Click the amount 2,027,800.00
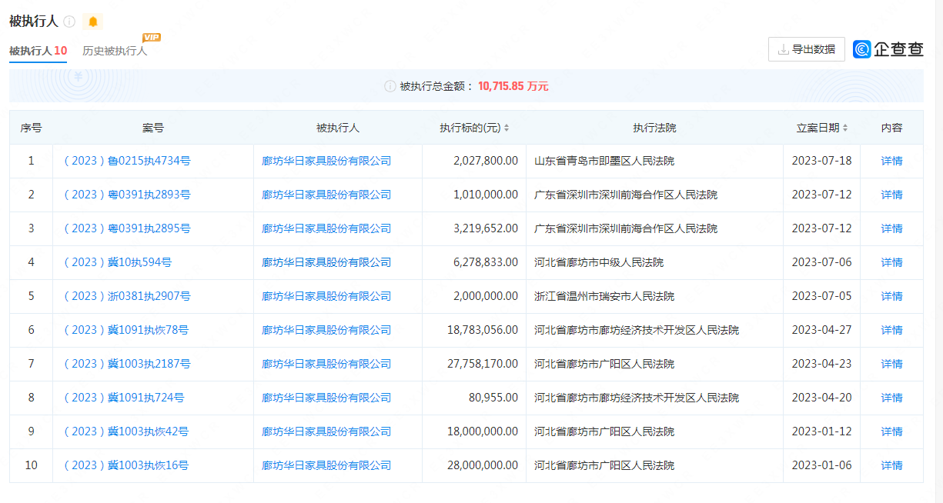This screenshot has height=503, width=943. (x=486, y=161)
